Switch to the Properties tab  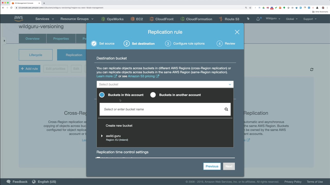(x=61, y=39)
